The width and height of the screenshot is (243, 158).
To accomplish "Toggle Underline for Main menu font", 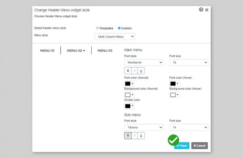I will coord(141,71).
